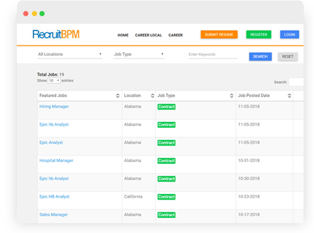Open the Hiring Manager job link
The image size is (314, 233).
(54, 106)
